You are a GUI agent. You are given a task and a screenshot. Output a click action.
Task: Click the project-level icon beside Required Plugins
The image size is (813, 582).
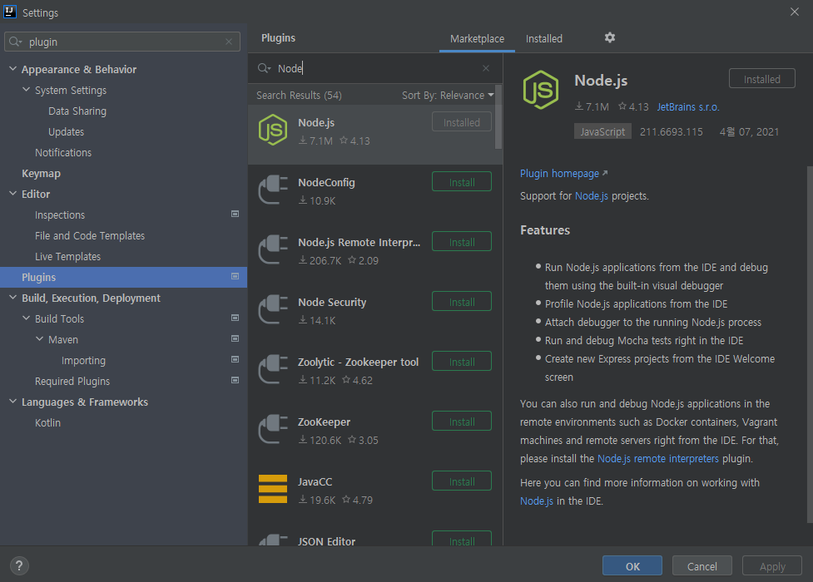pyautogui.click(x=235, y=380)
